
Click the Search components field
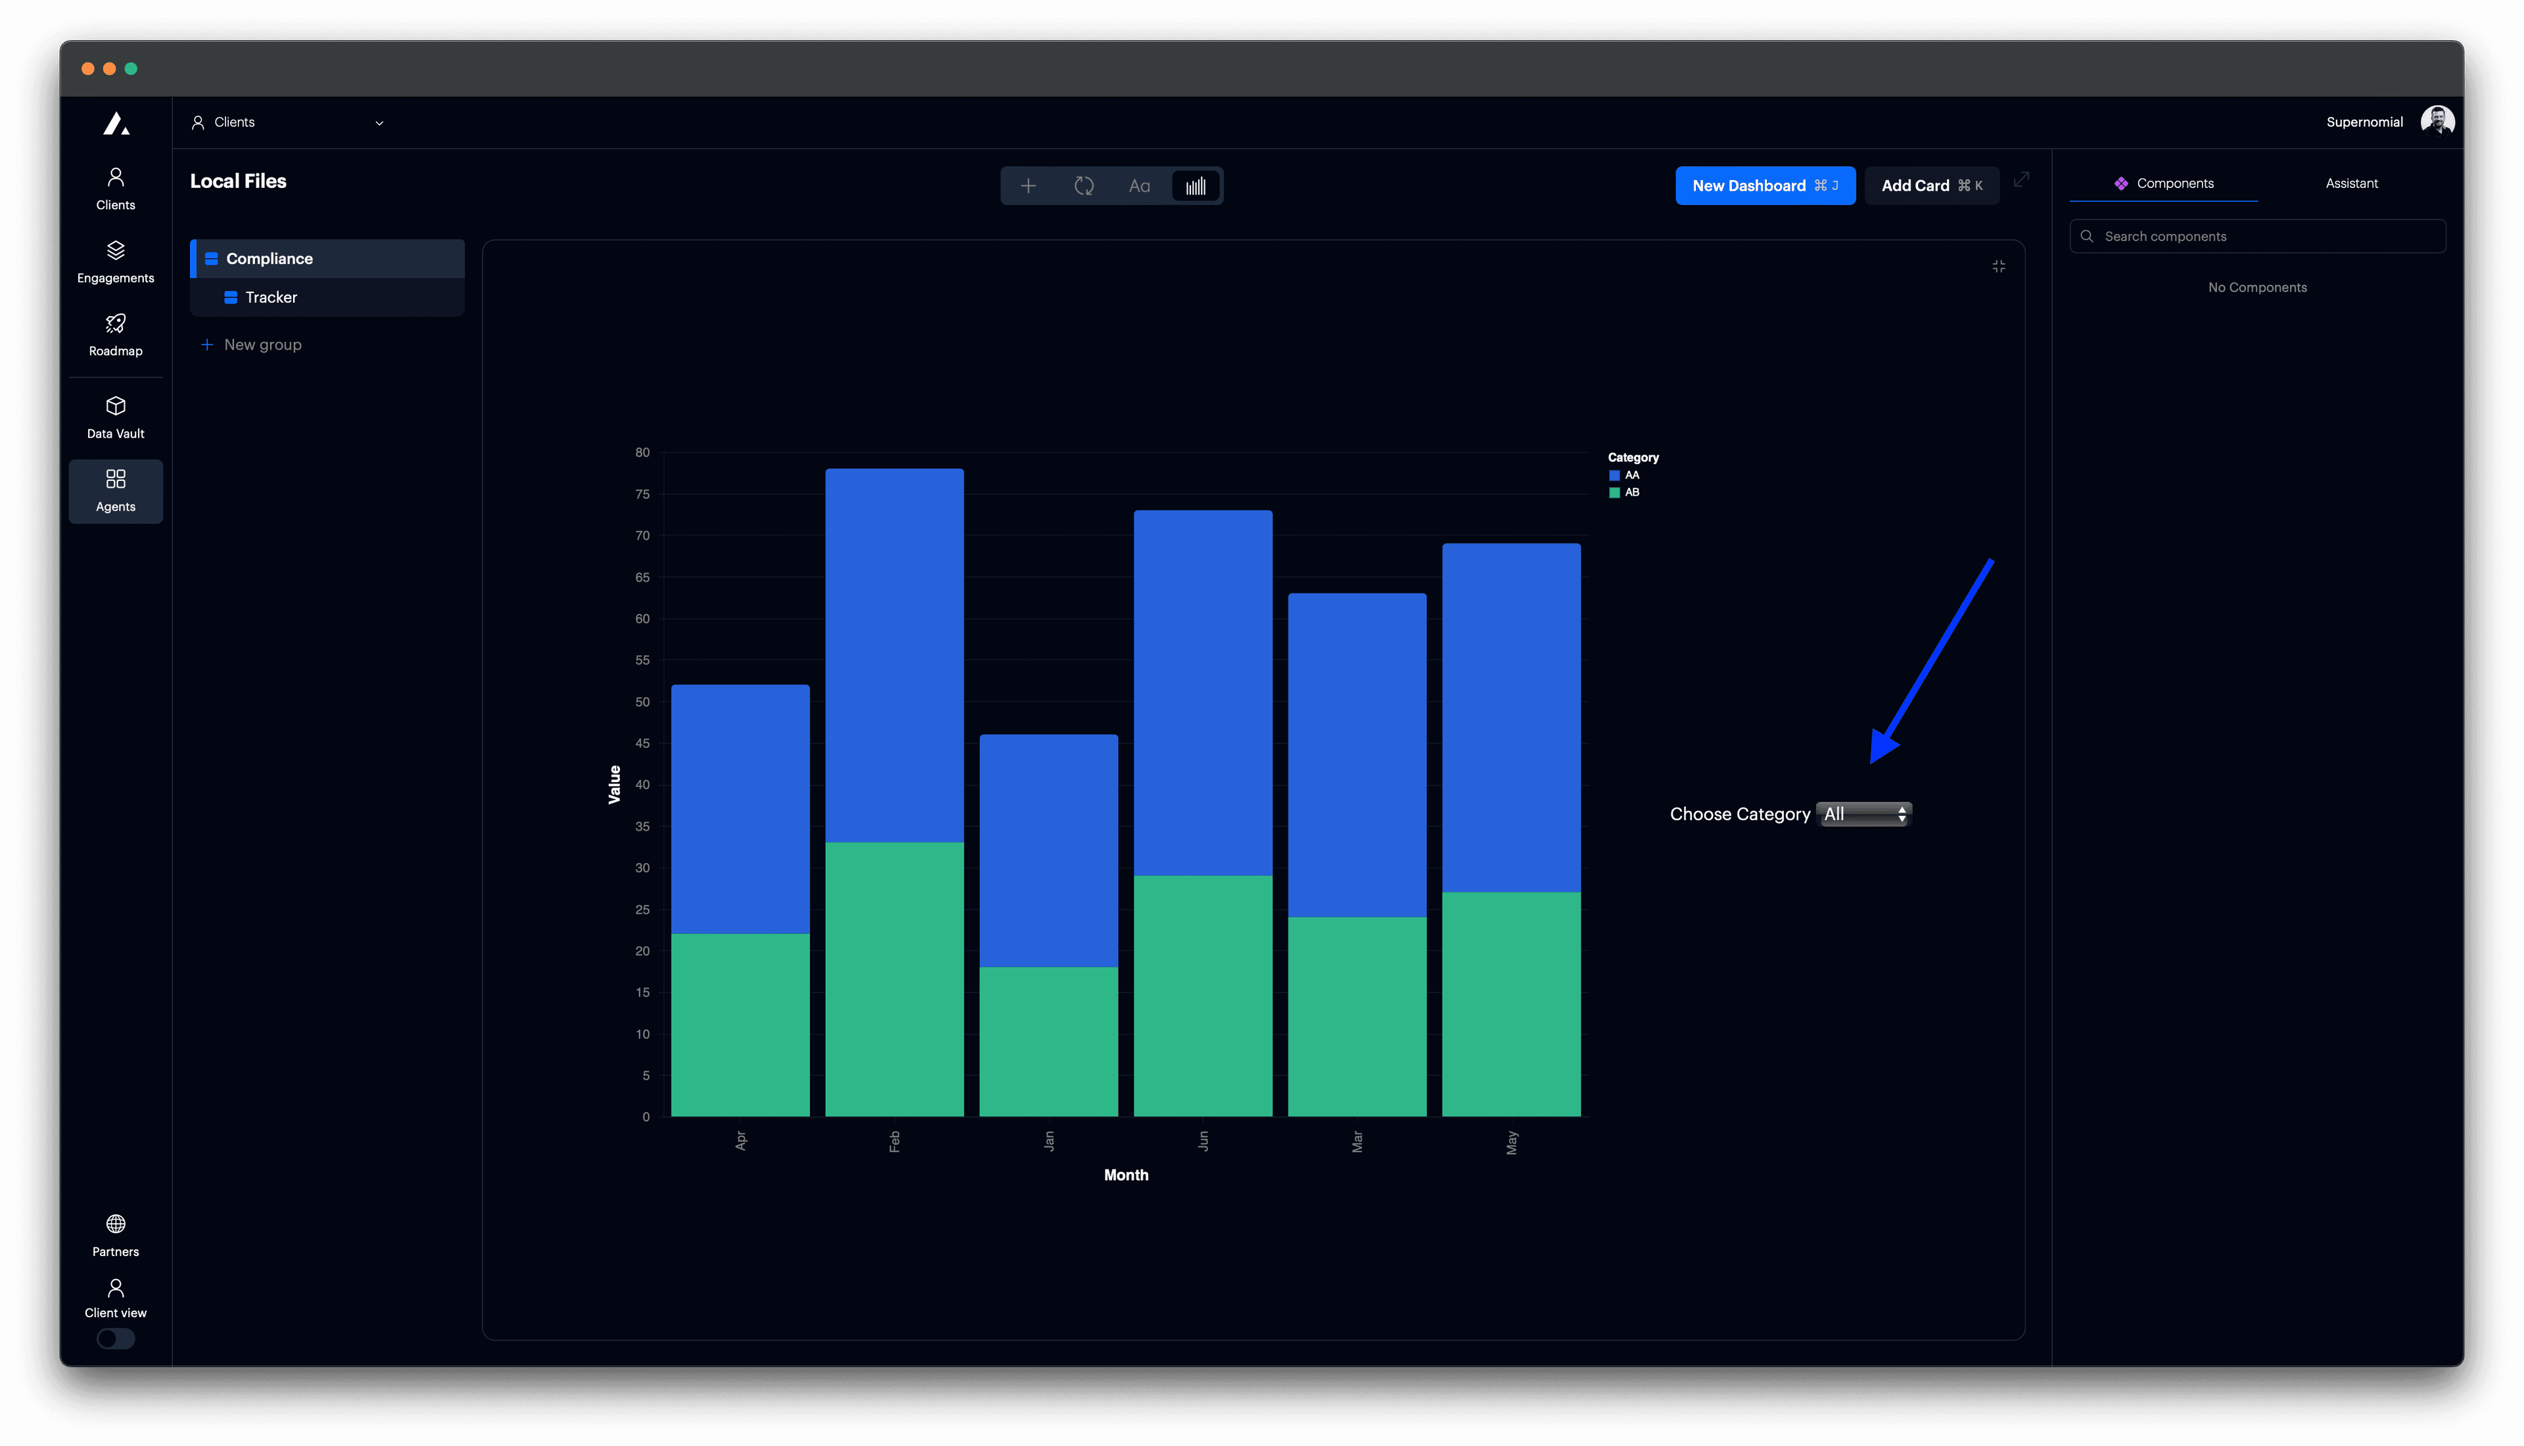[2257, 235]
